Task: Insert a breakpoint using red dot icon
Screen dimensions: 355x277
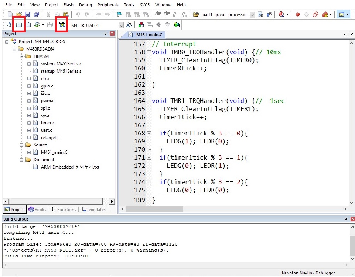Action: tap(298, 14)
